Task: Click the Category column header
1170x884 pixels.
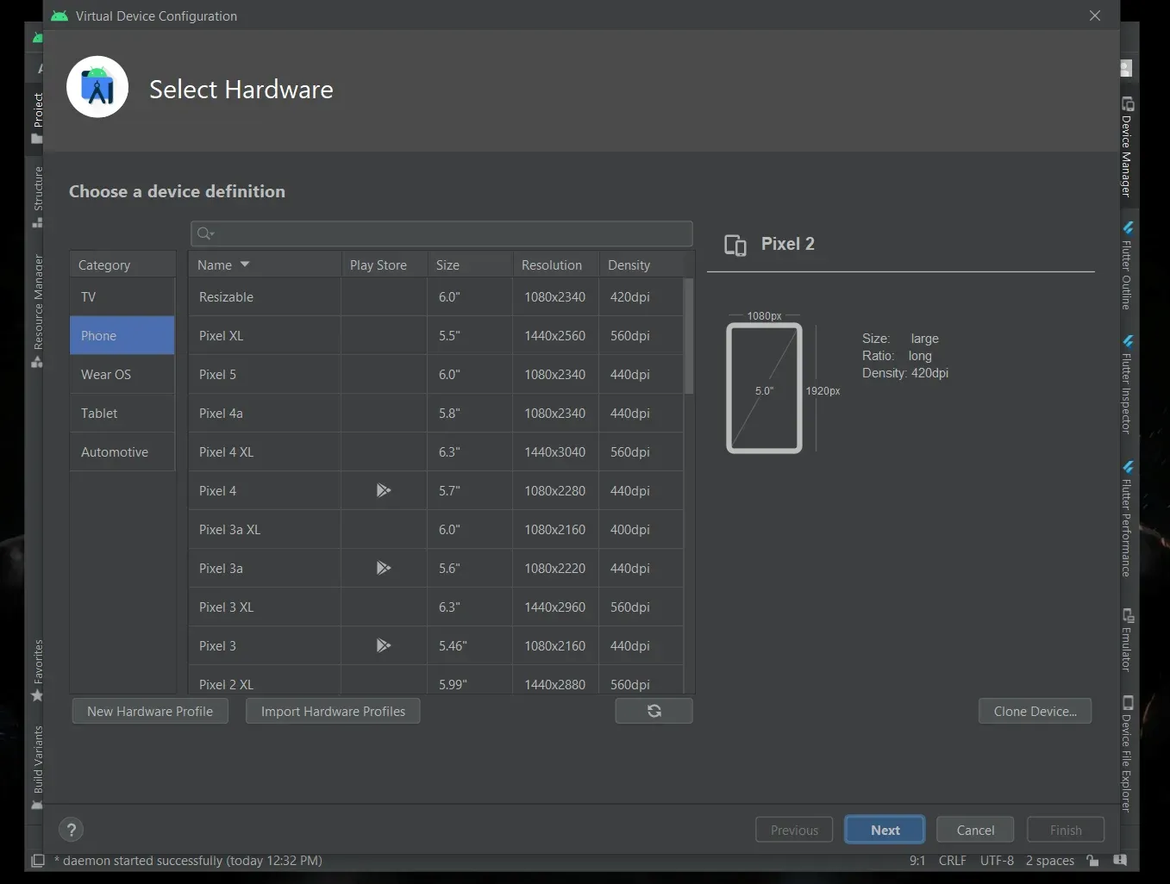Action: tap(122, 265)
